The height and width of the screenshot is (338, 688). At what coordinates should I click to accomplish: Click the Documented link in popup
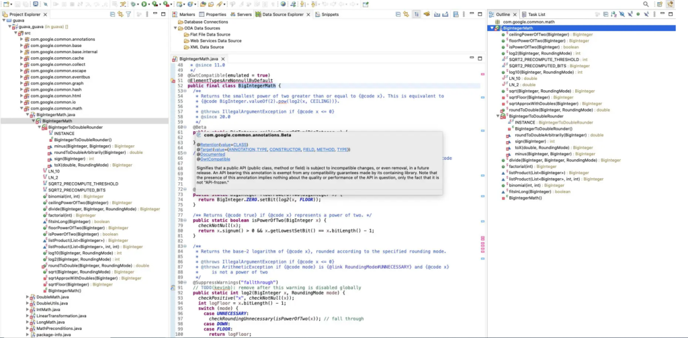[212, 154]
